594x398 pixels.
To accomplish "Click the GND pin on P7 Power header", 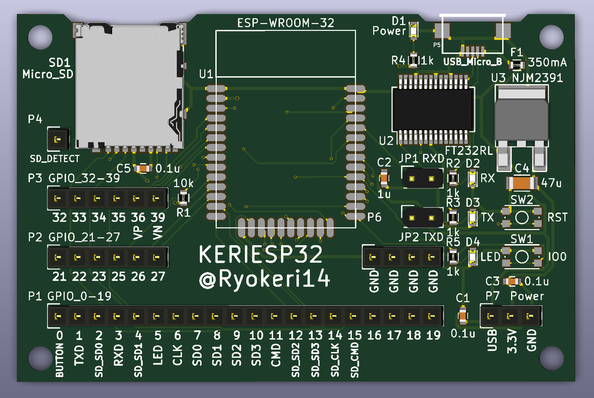I will (530, 316).
